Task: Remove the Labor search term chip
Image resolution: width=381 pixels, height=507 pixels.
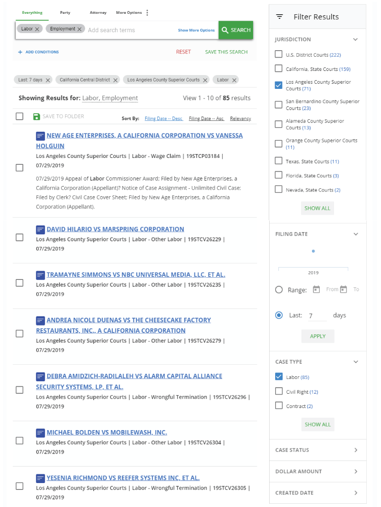Action: click(x=37, y=29)
